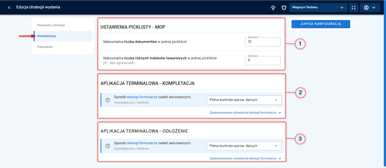Screen dimensions: 386x168
Task: Expand Zaawansowane ustawienia obsługi formularza under Kompletacja
Action: (245, 112)
